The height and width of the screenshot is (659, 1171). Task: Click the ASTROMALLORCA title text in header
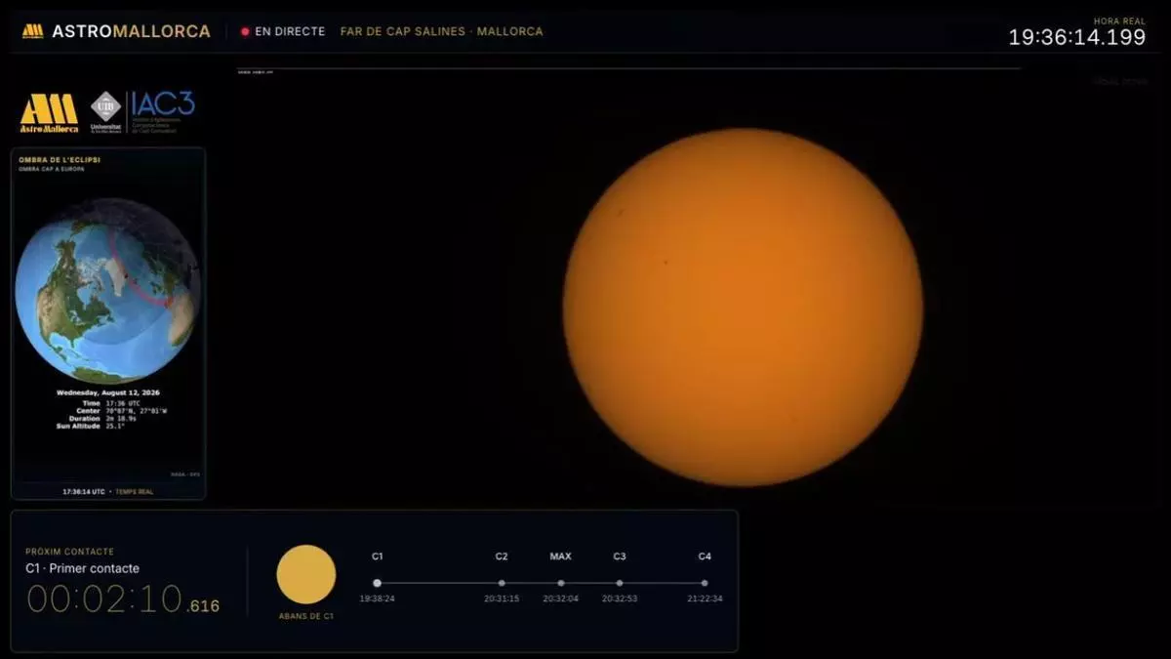coord(131,31)
